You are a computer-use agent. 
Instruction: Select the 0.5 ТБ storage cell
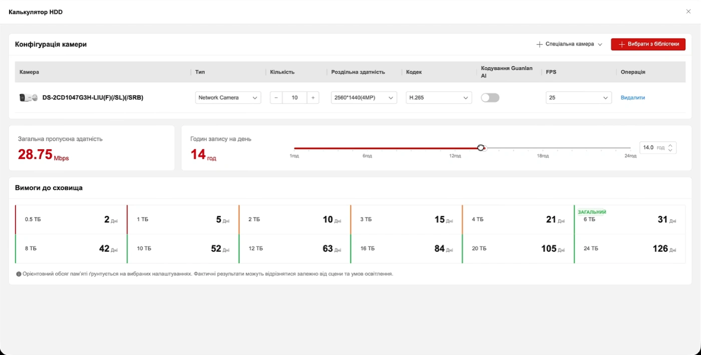pyautogui.click(x=71, y=219)
